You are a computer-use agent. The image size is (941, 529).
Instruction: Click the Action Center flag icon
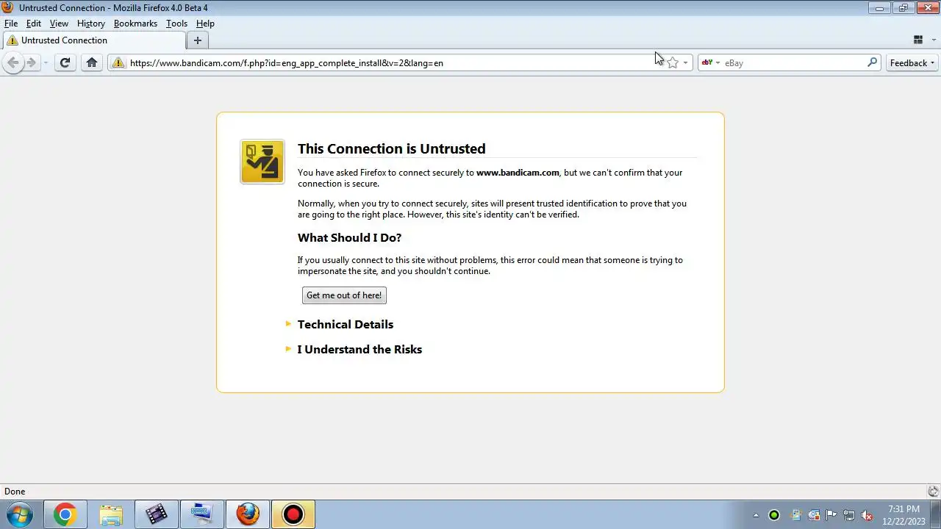831,515
